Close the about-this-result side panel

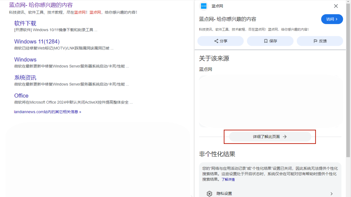click(336, 6)
